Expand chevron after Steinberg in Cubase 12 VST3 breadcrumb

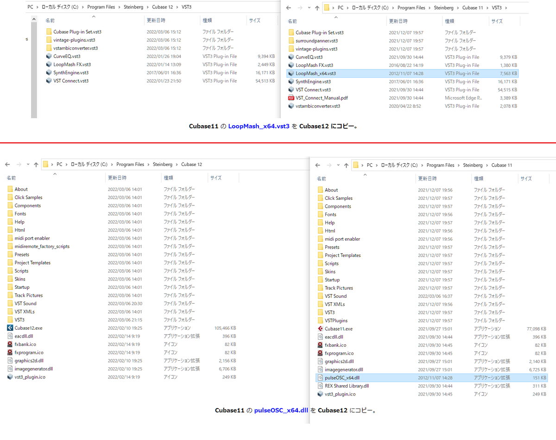(x=148, y=7)
